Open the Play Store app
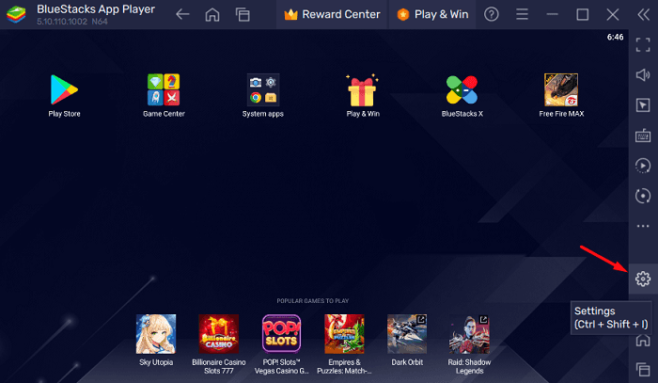This screenshot has width=658, height=383. pyautogui.click(x=64, y=90)
